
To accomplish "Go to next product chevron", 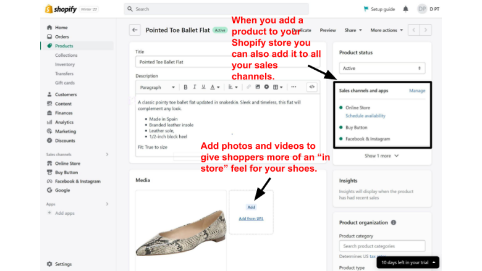I will pos(425,30).
